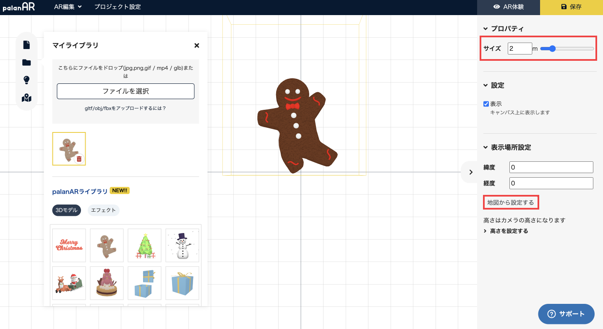The image size is (603, 329).
Task: Open the サポート help button
Action: tap(566, 314)
